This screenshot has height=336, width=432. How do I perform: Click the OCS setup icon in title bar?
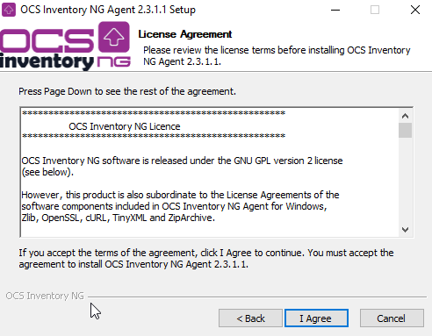(x=9, y=10)
